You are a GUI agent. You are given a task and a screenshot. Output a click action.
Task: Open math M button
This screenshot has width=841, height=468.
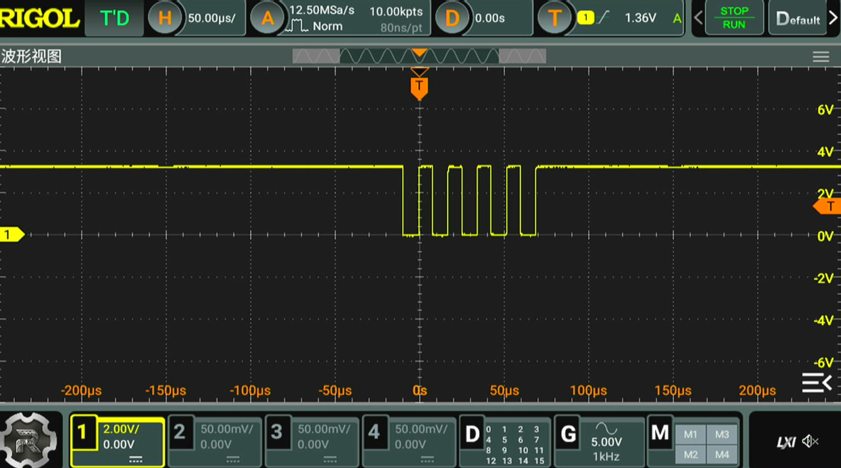pos(660,433)
